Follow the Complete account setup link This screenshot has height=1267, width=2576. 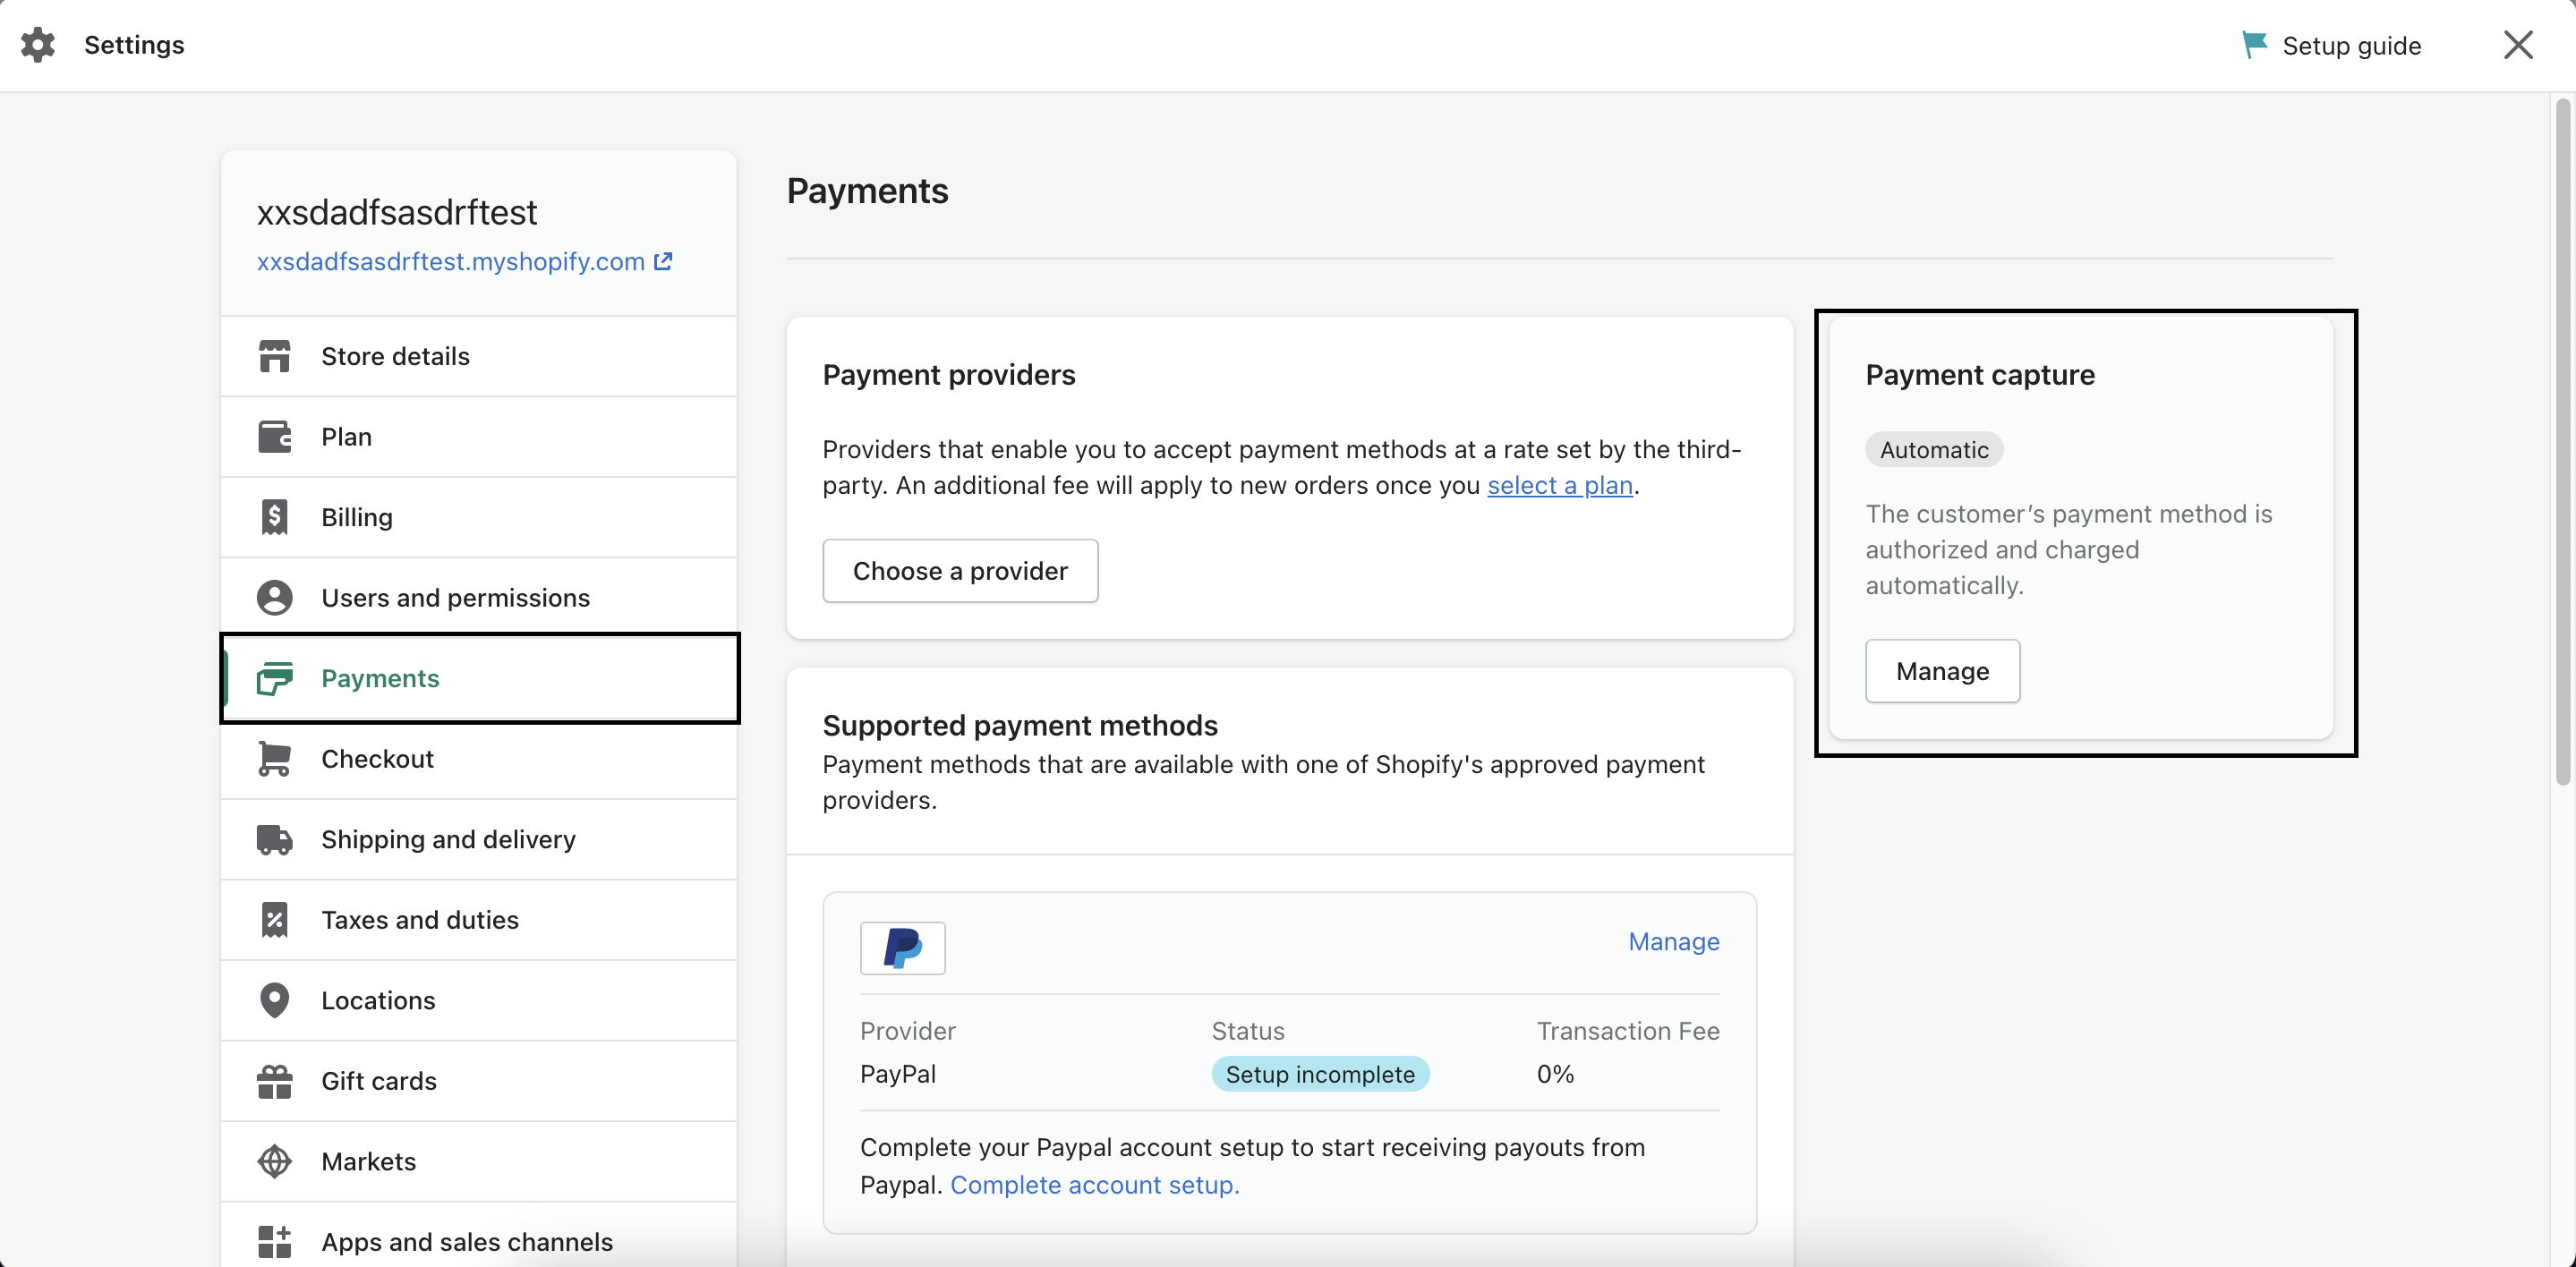(x=1094, y=1185)
